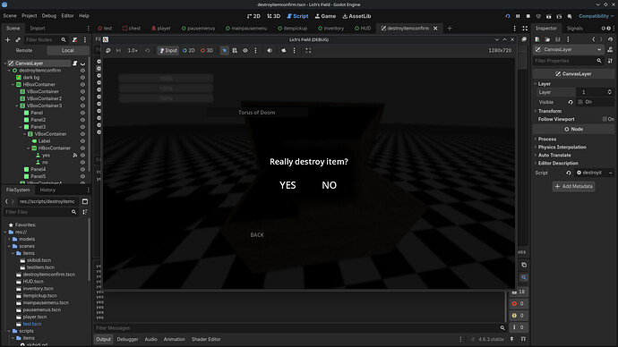
Task: Sort files icon in FileSystem
Action: [x=85, y=212]
